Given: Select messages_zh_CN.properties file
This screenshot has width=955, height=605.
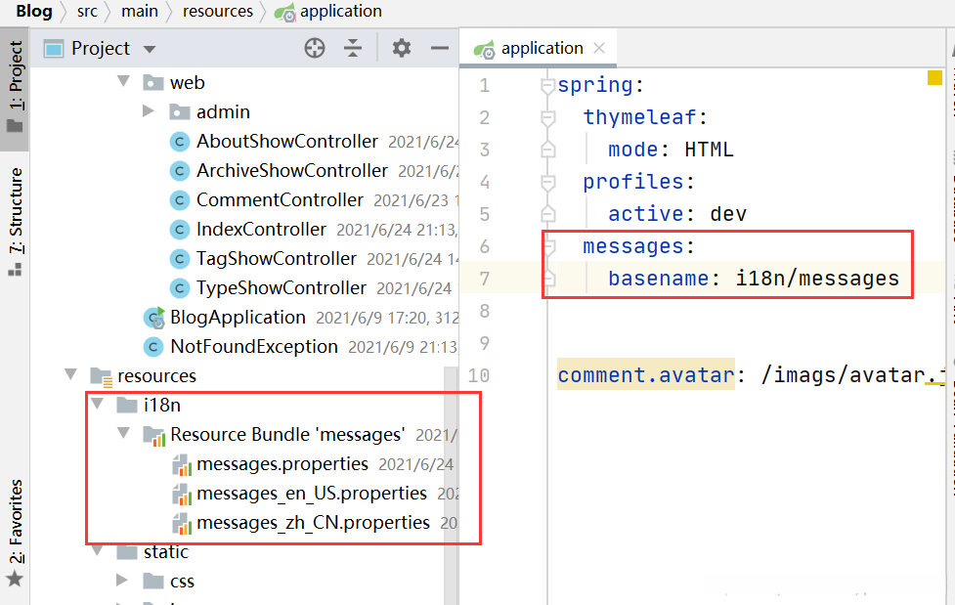Looking at the screenshot, I should [x=313, y=523].
